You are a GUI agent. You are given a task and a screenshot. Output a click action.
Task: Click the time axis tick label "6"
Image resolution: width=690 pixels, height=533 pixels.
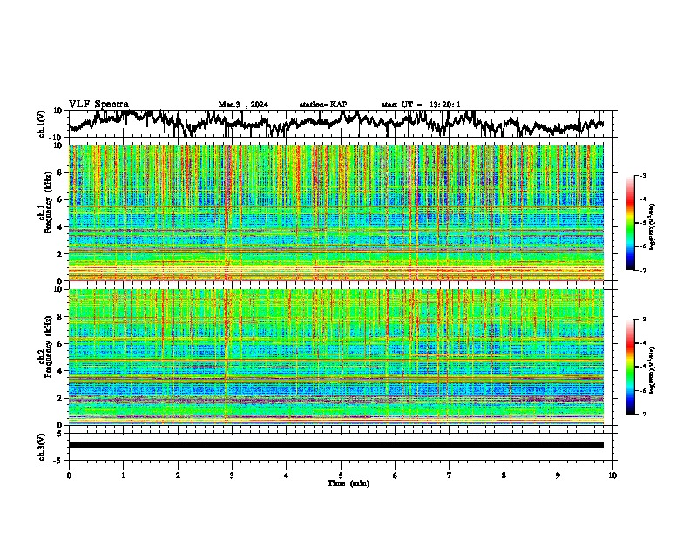point(396,476)
